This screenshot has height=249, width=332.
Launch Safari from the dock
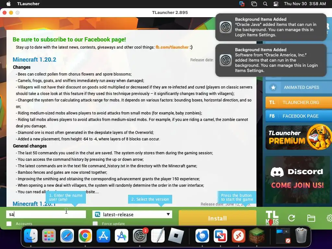67,236
